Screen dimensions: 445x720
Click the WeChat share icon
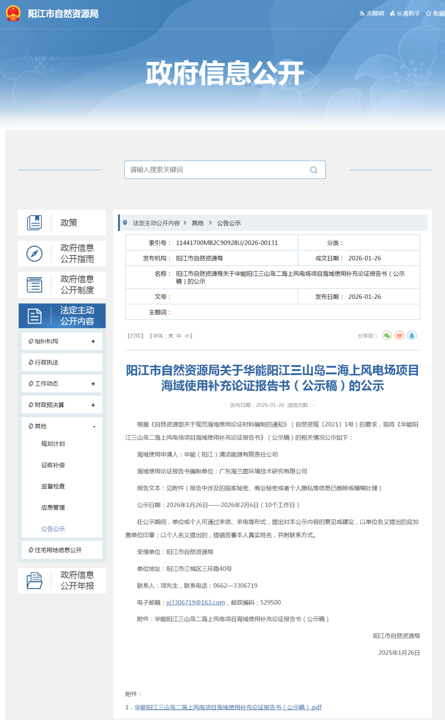click(386, 335)
